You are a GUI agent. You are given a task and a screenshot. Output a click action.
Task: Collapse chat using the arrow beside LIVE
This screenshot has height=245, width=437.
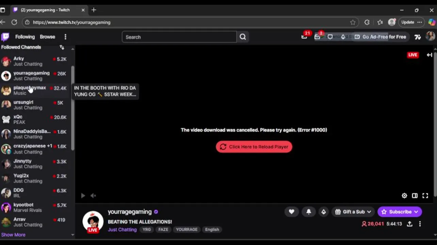pos(430,55)
